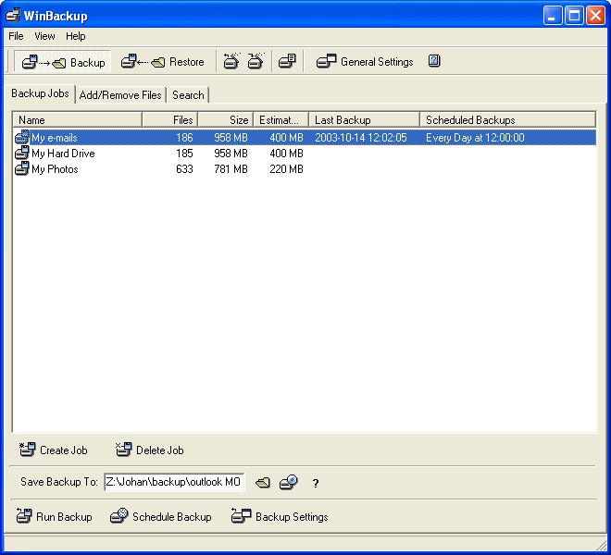Click the WinBackup title bar icon
Image resolution: width=611 pixels, height=555 pixels.
(13, 15)
